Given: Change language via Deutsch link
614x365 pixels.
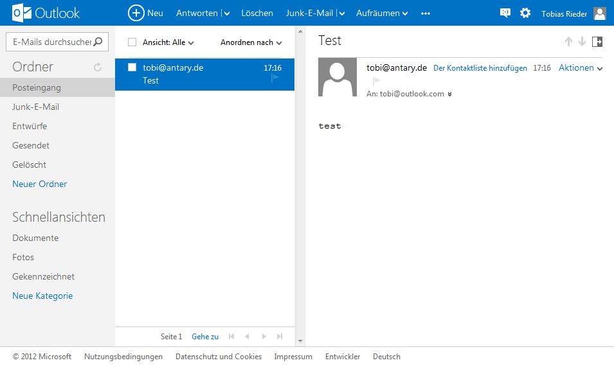Looking at the screenshot, I should click(386, 357).
